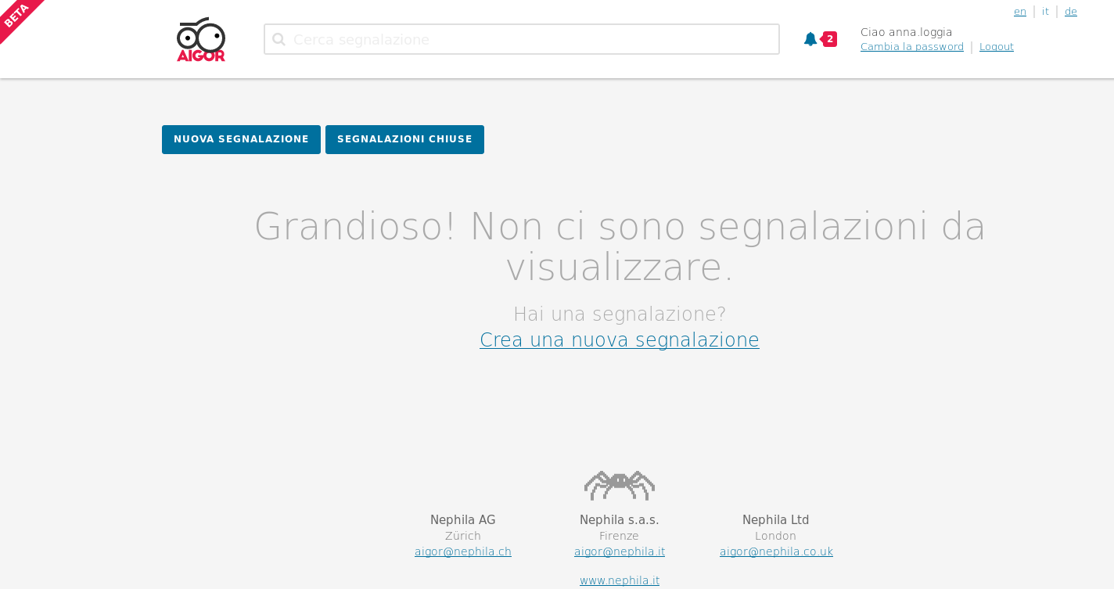Open Segnalazioni Chiuse
The image size is (1114, 589).
(404, 139)
